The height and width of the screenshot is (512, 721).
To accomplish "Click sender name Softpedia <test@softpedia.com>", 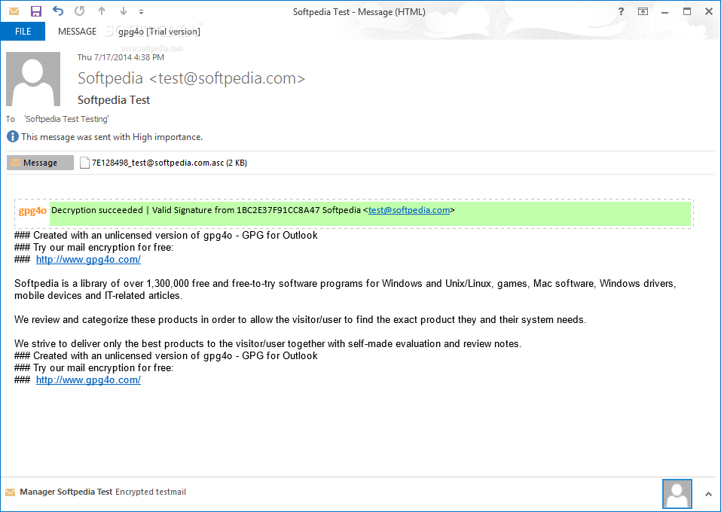I will [191, 78].
